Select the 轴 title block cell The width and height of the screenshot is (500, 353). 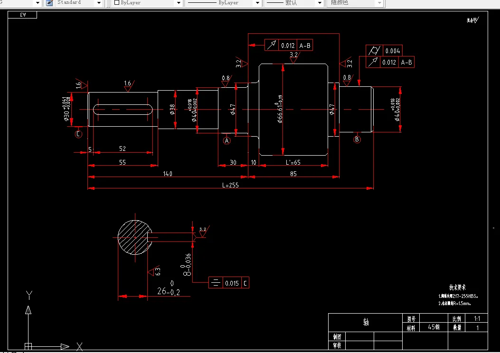[366, 323]
